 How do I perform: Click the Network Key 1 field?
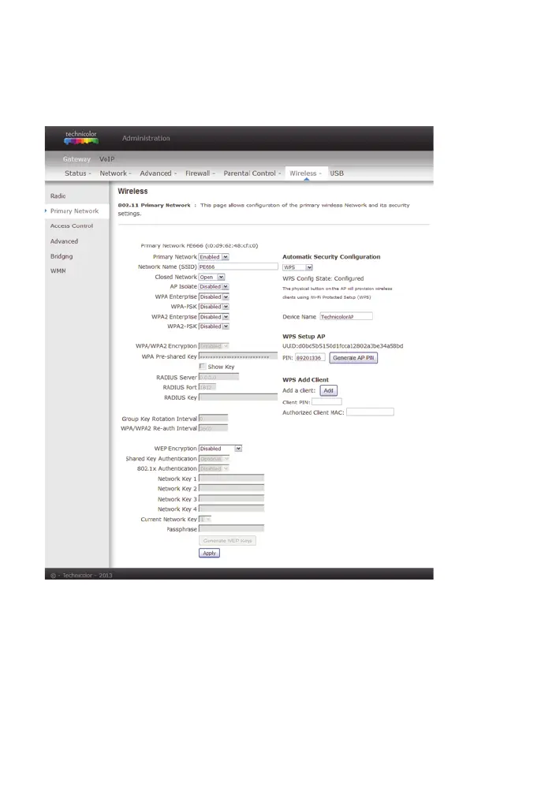coord(231,479)
